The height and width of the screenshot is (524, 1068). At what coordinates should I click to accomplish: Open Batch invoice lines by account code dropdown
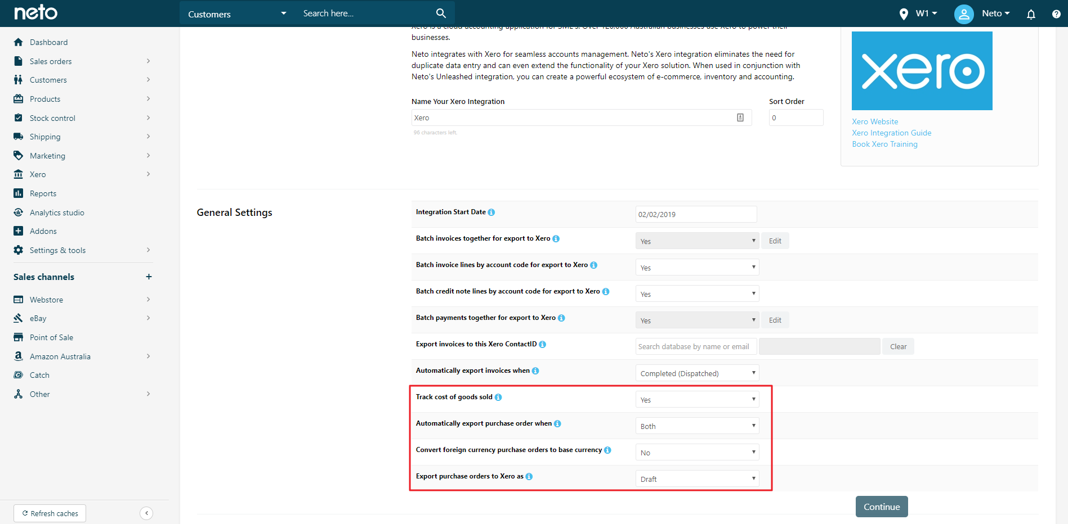pos(697,267)
